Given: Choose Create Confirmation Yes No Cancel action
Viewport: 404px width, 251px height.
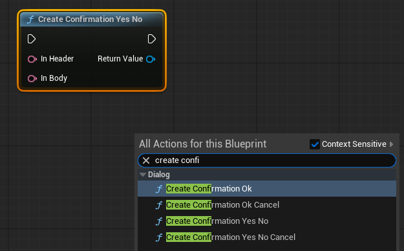Looking at the screenshot, I should 267,237.
